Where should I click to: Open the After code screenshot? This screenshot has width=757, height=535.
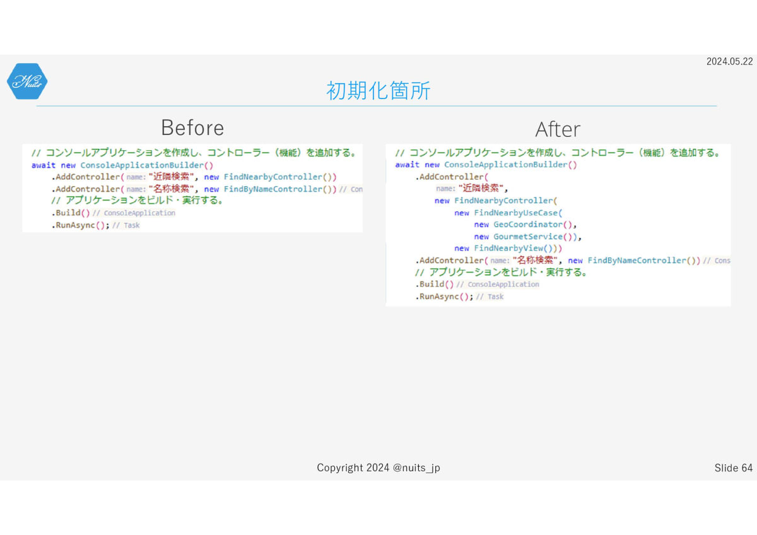pos(558,225)
